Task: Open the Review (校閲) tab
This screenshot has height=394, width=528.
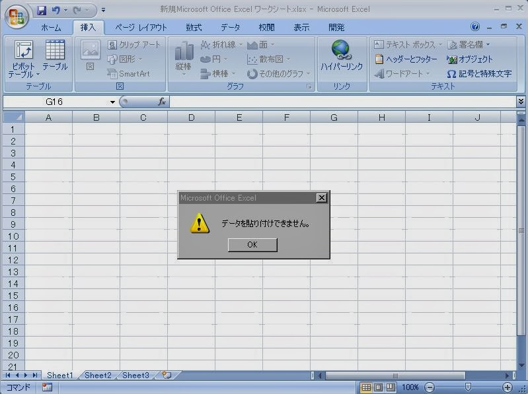Action: tap(267, 28)
